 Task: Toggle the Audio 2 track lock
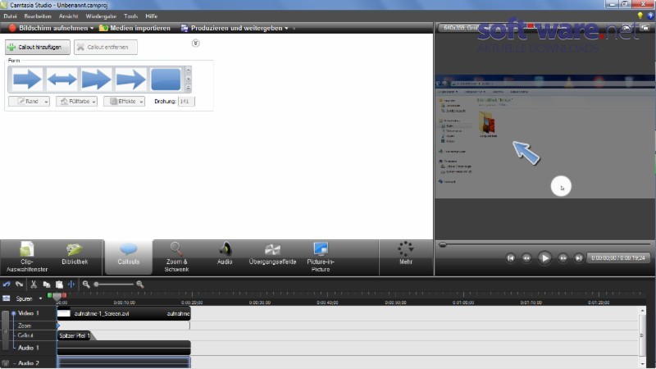tap(5, 363)
